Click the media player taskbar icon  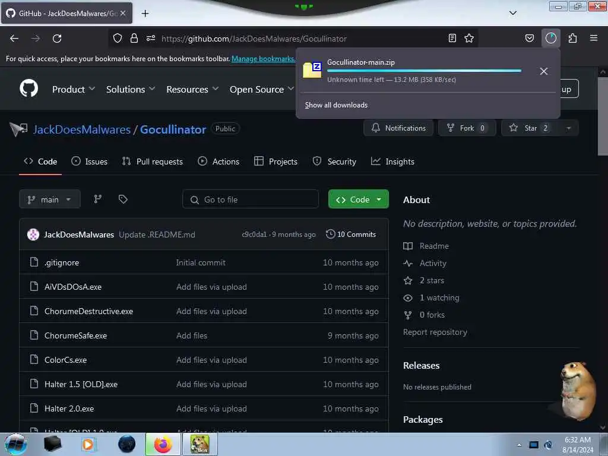click(89, 444)
